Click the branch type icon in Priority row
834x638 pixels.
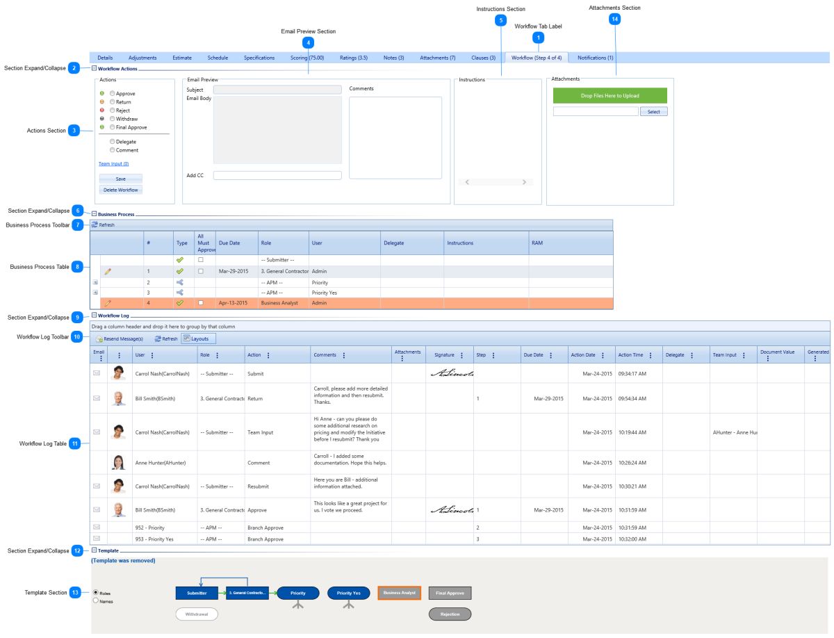pyautogui.click(x=180, y=283)
